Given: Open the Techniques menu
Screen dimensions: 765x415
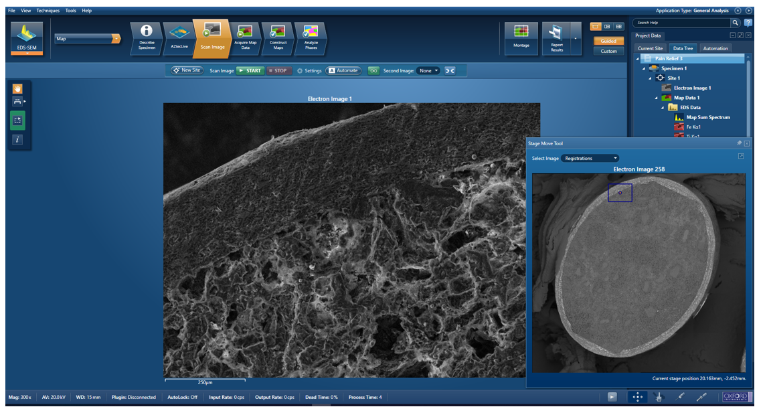Looking at the screenshot, I should (48, 11).
